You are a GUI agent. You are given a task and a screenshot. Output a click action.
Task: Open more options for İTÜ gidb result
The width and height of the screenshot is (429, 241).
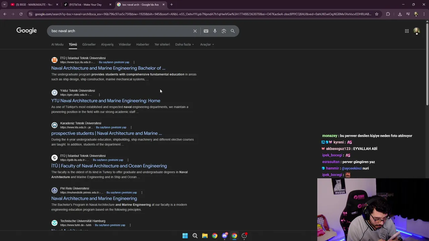128,160
